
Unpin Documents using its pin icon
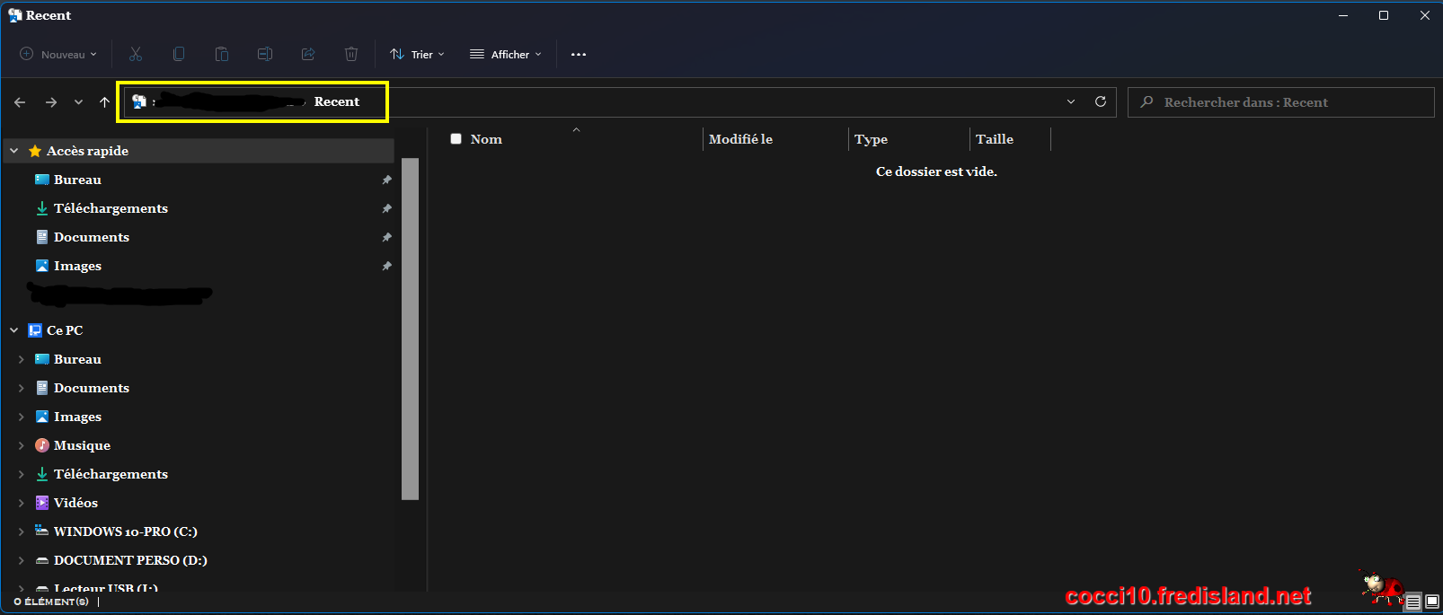coord(386,237)
